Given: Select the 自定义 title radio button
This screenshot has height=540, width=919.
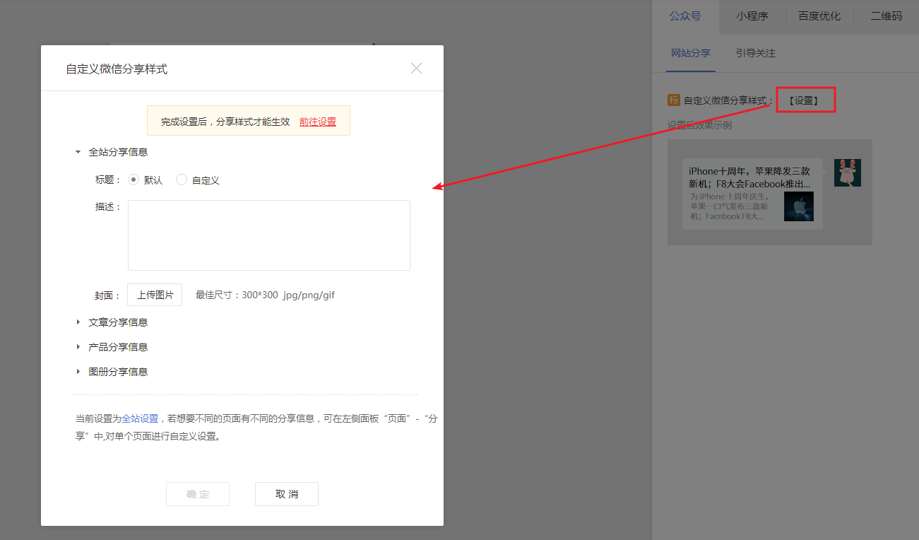Looking at the screenshot, I should tap(182, 180).
